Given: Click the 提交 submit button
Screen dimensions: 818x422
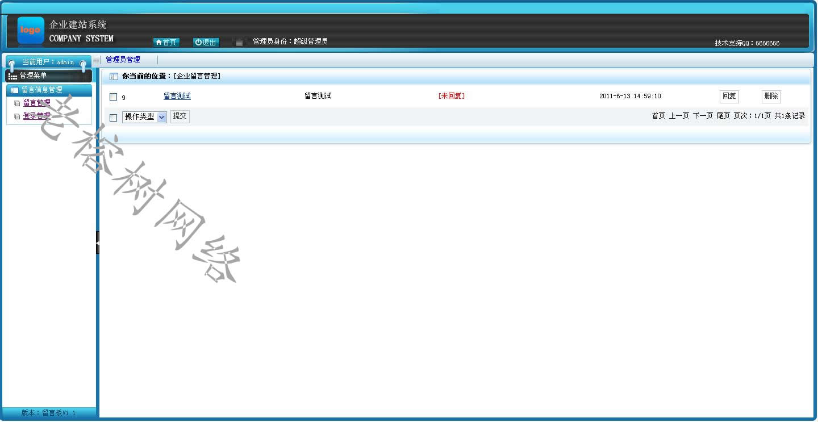Looking at the screenshot, I should tap(180, 116).
